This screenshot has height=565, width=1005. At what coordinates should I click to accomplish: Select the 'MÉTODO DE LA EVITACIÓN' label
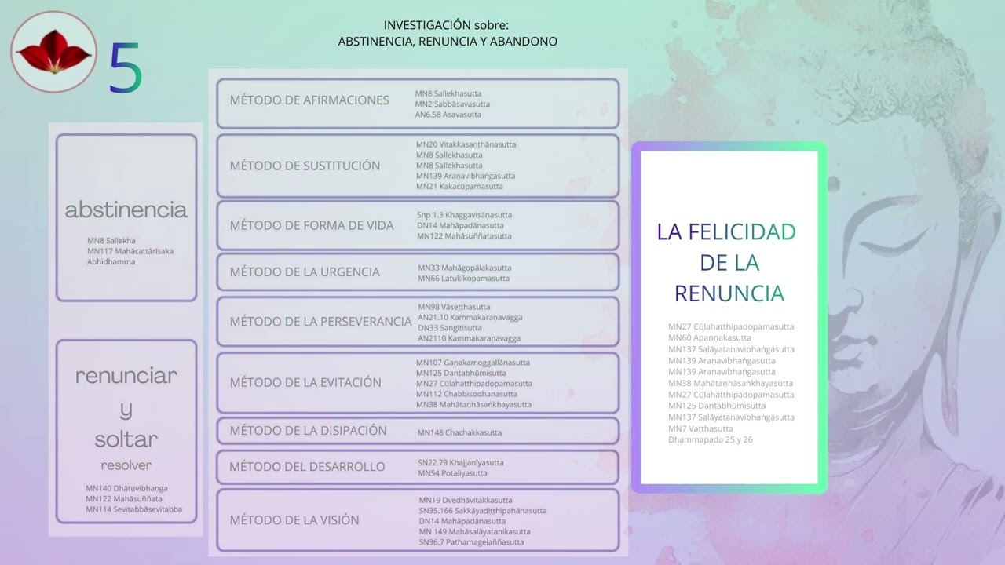point(305,383)
